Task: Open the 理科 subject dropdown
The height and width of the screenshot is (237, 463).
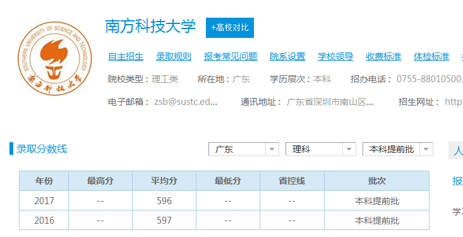Action: coord(321,149)
